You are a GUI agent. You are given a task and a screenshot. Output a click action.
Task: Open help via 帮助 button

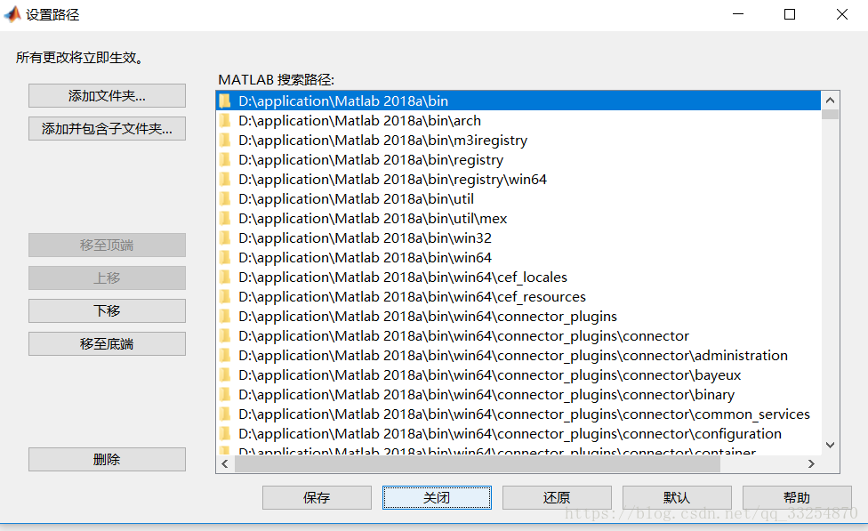[797, 498]
